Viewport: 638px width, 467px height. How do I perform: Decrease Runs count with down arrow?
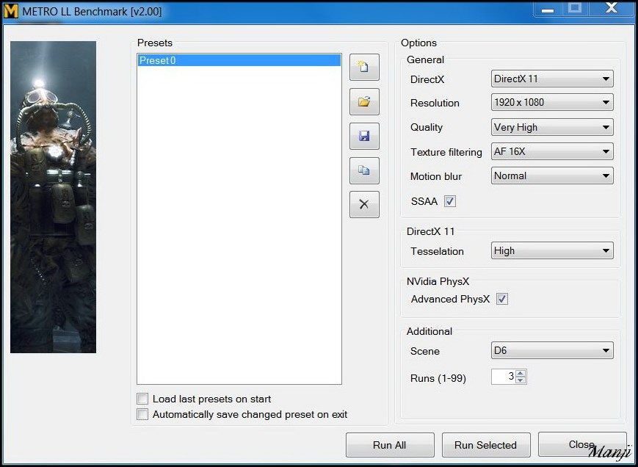(521, 380)
